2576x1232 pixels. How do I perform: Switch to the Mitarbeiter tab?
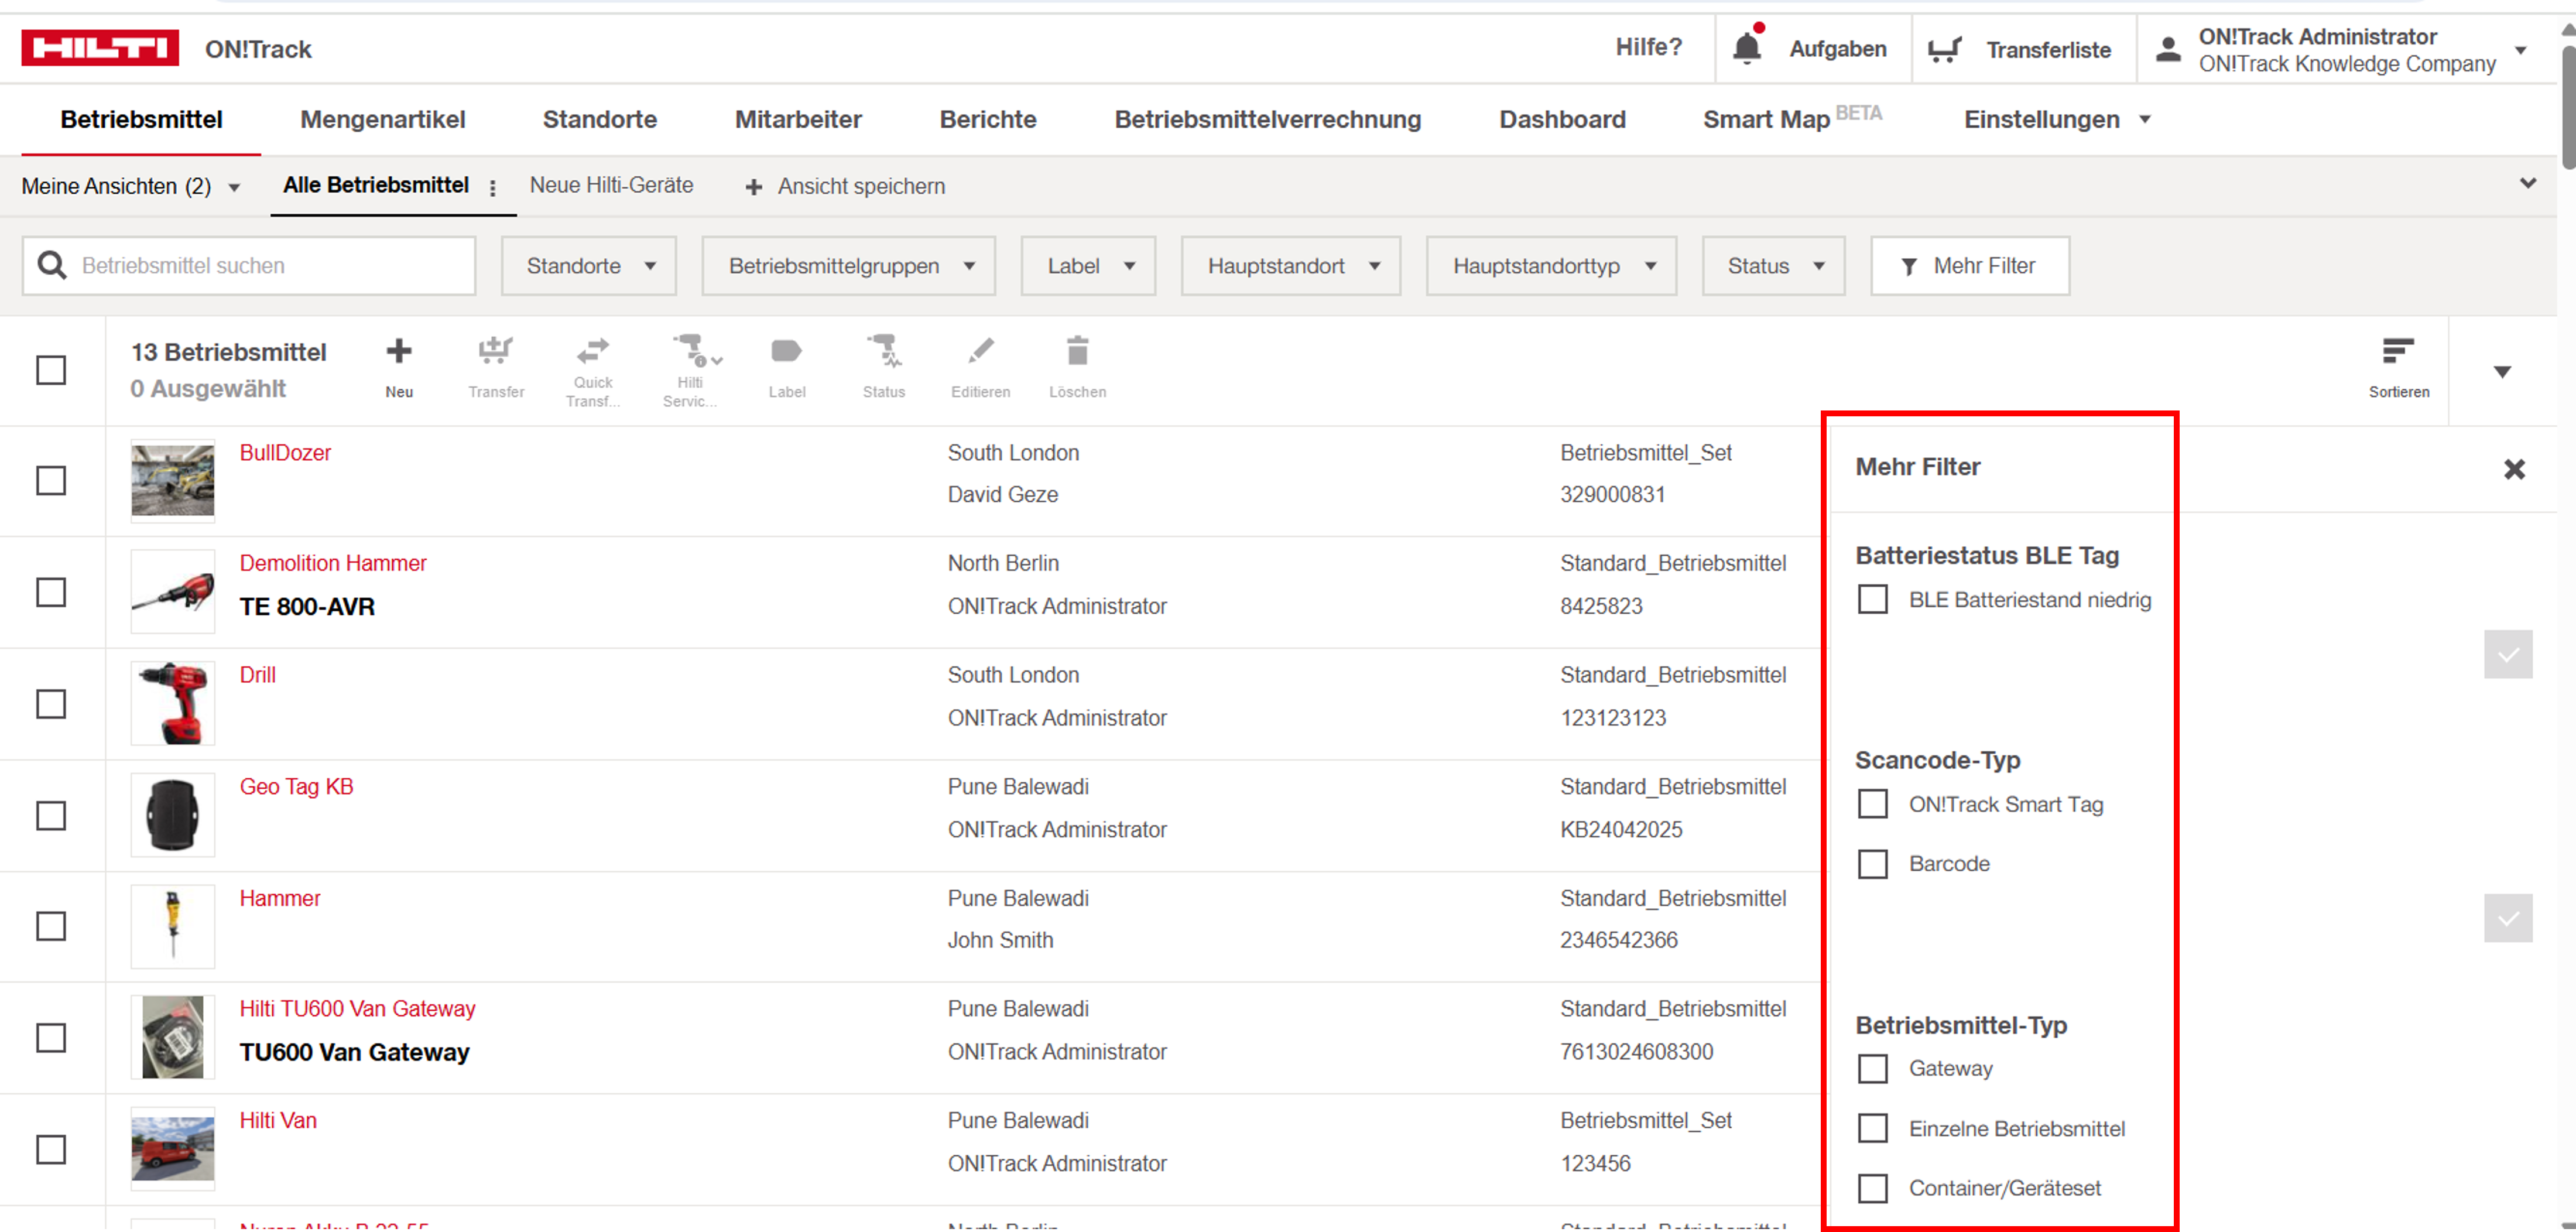point(798,120)
